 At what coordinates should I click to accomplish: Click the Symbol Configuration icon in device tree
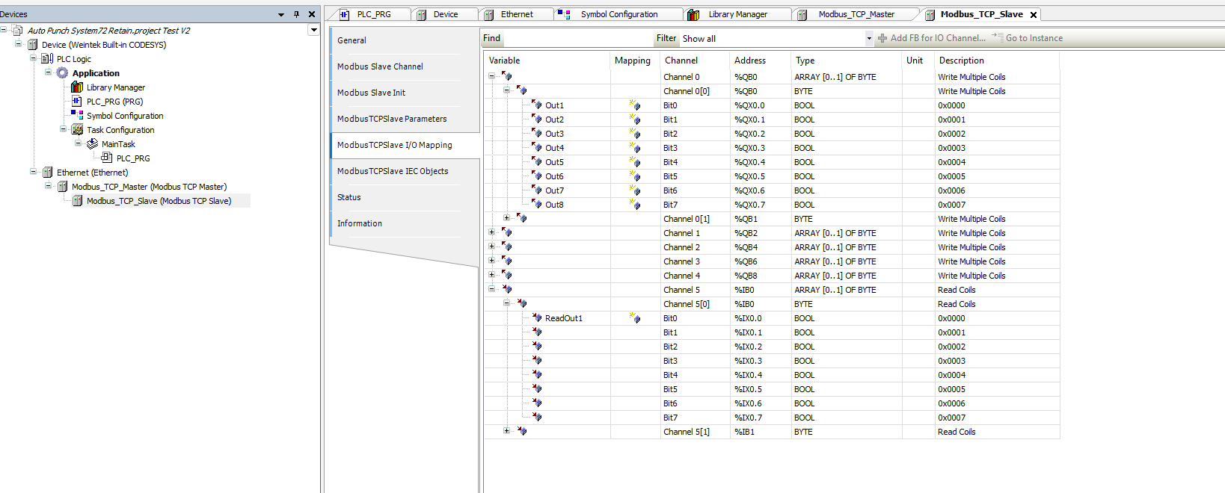pos(77,116)
